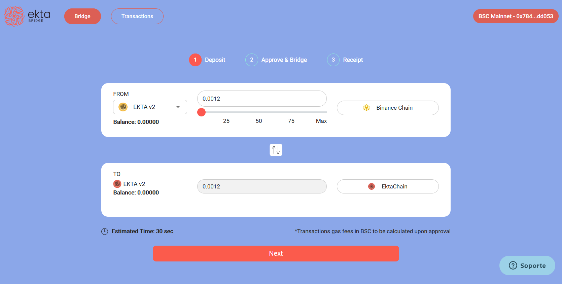Open the EKTA v2 token dropdown
This screenshot has width=562, height=284.
(x=150, y=107)
